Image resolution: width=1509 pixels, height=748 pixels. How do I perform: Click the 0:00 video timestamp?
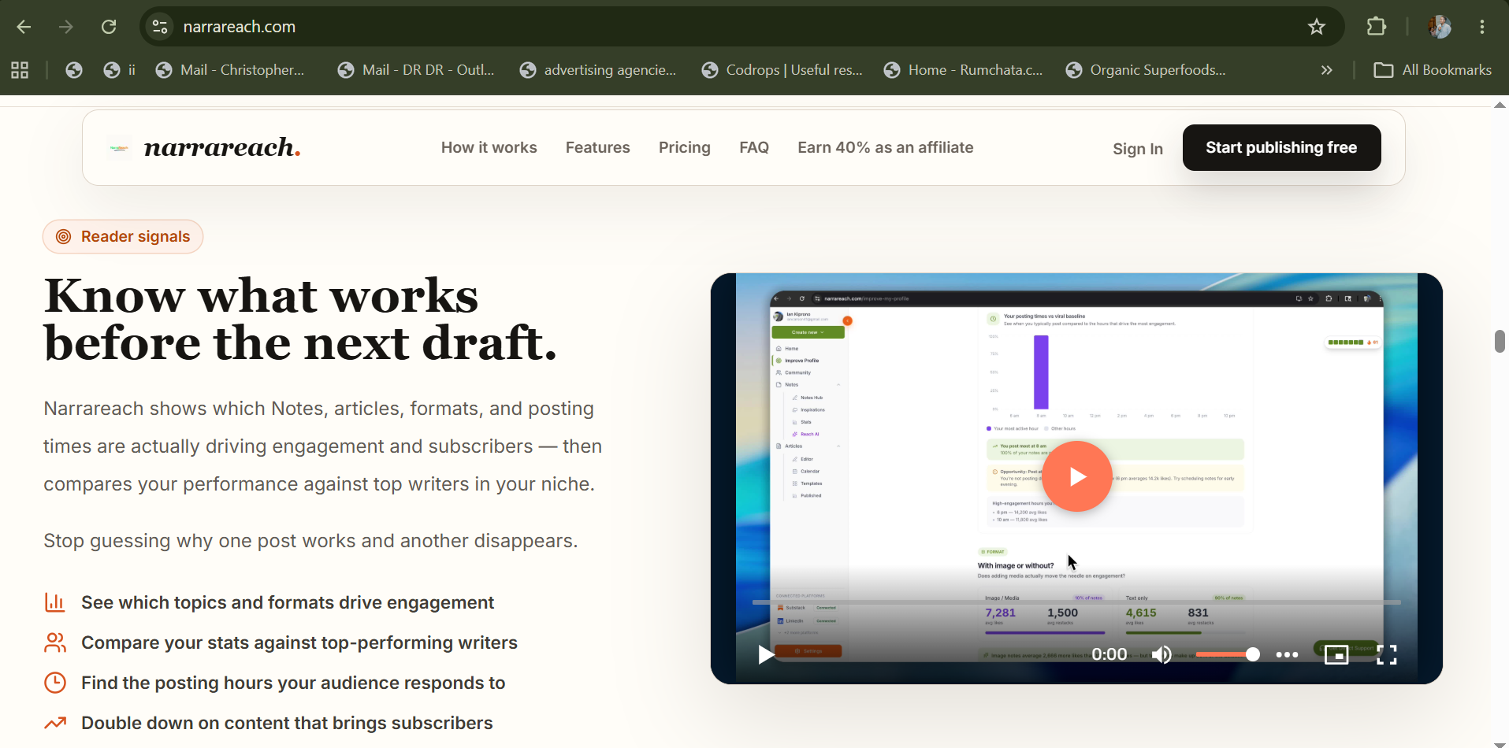tap(1109, 654)
